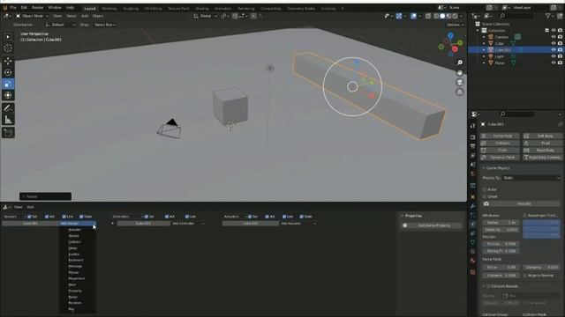Select the Light object in outliner

click(499, 56)
